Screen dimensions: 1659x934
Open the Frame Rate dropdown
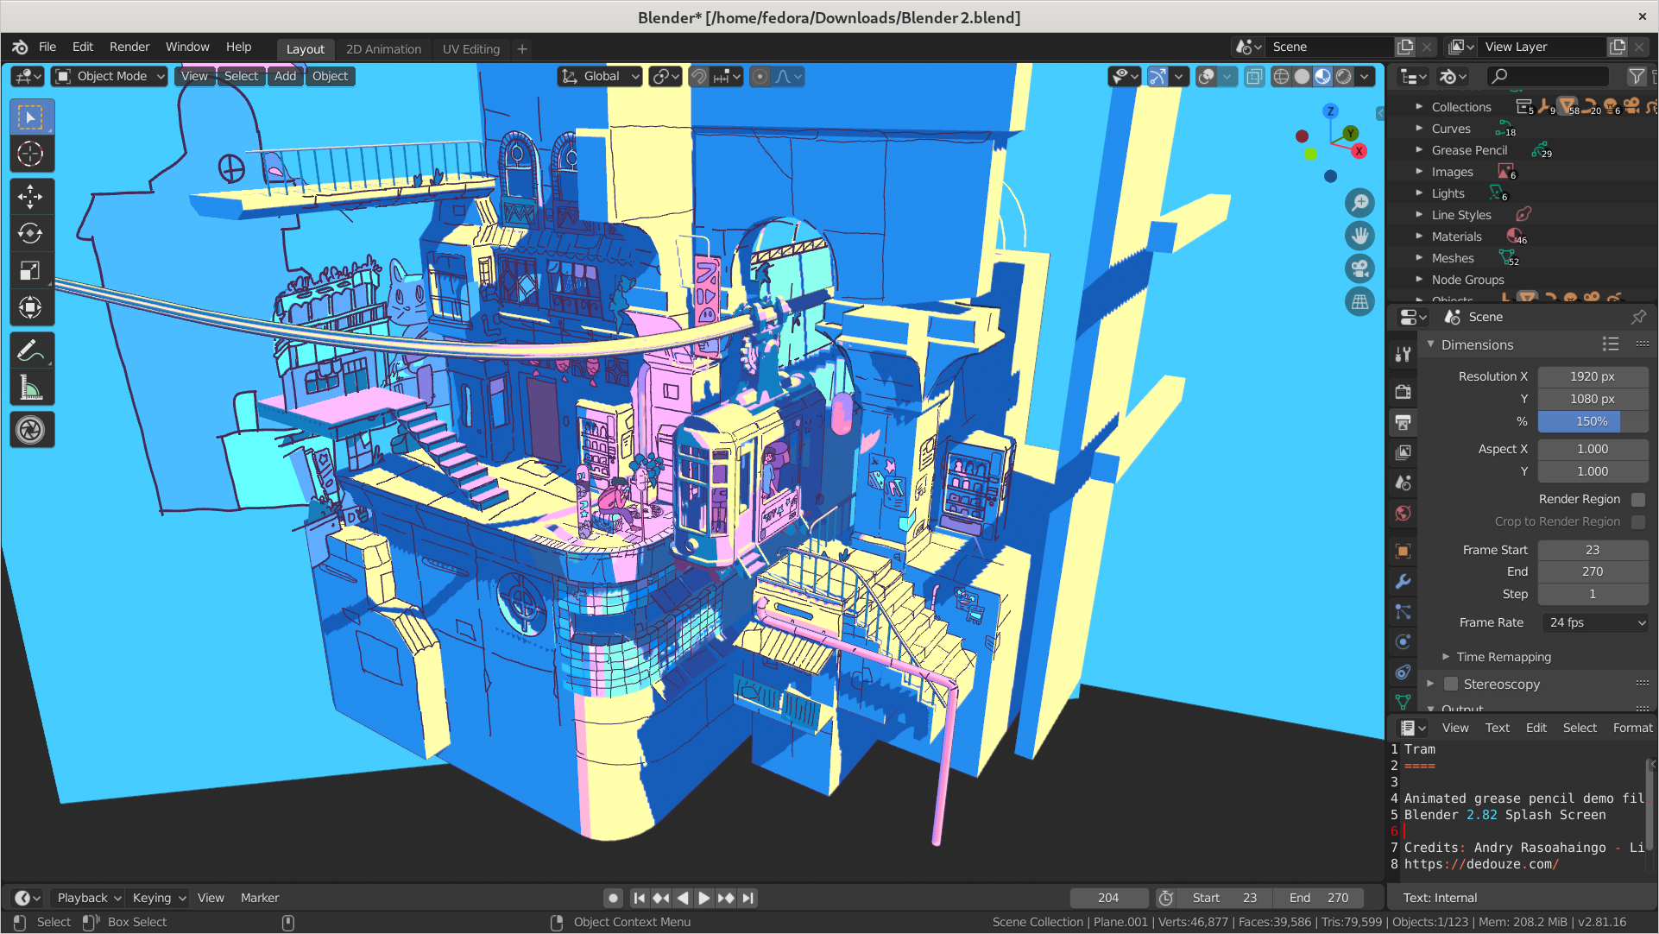pyautogui.click(x=1595, y=622)
